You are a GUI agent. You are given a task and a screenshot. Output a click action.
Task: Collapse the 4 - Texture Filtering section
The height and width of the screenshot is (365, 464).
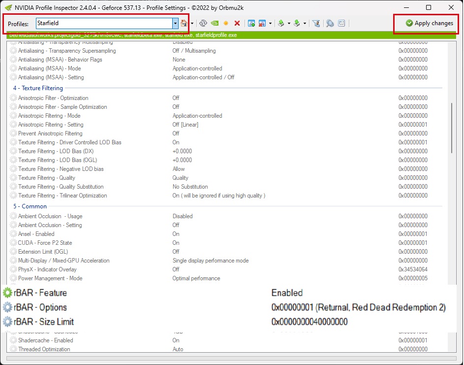pyautogui.click(x=38, y=88)
